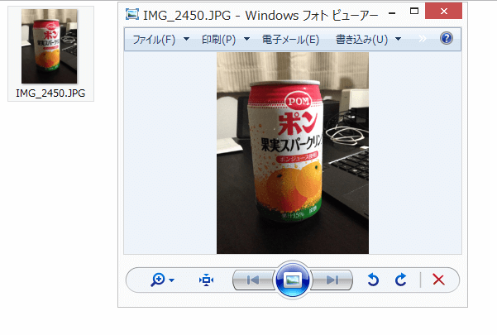Minimize the Windows フォト ビューアー window
The image size is (497, 335).
[392, 13]
